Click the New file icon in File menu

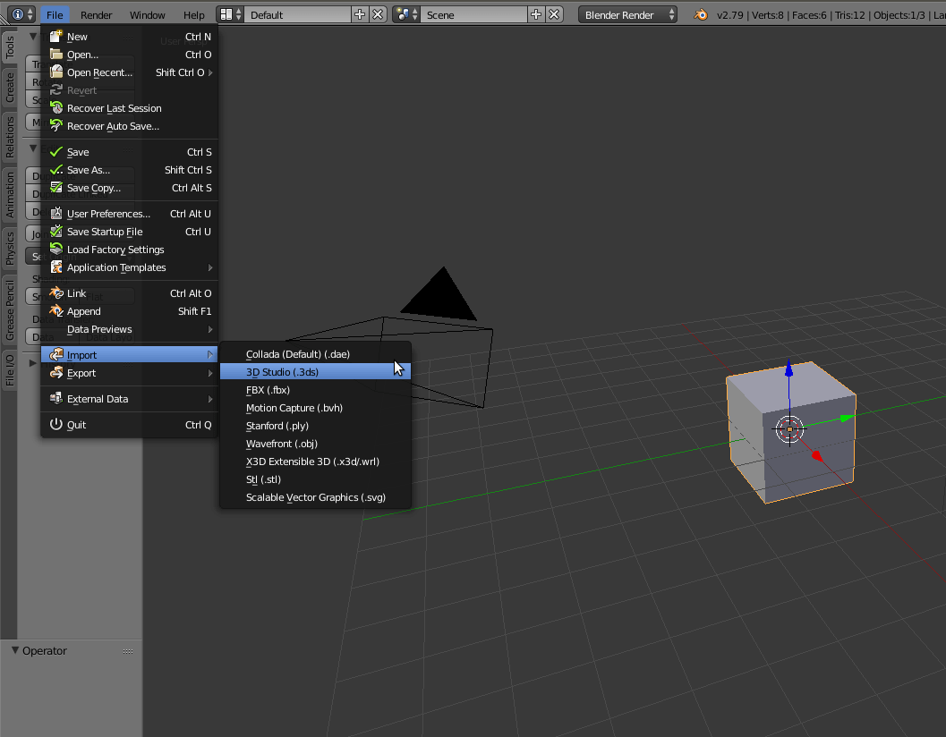pos(56,36)
